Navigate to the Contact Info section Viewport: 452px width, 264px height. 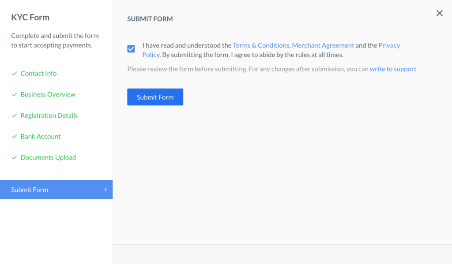coord(38,73)
